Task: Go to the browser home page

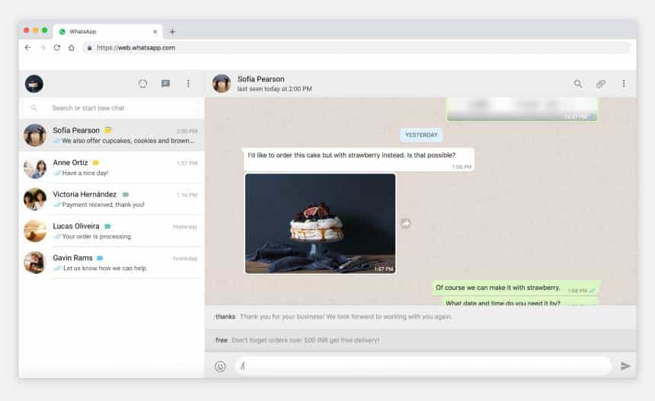Action: pos(72,48)
